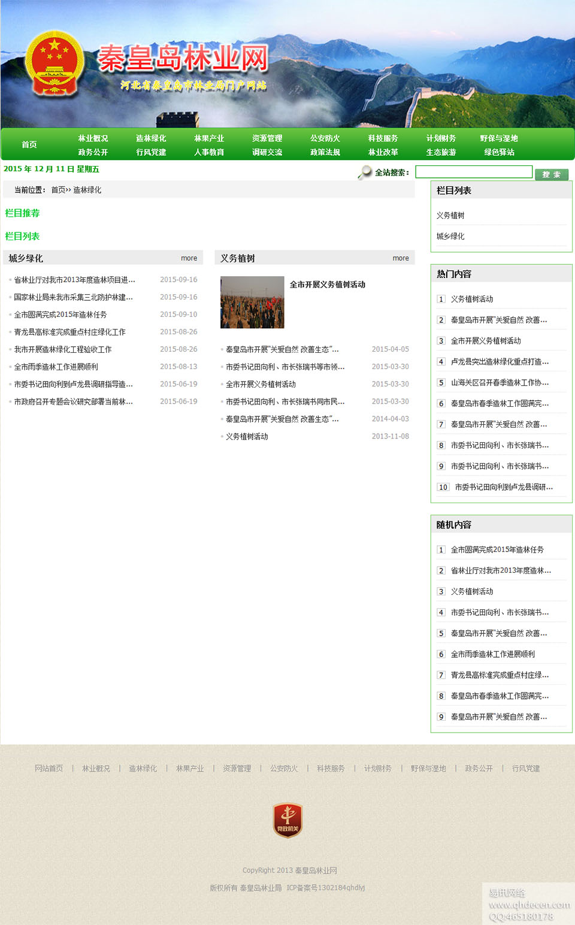Click the national emblem logo in header
Viewport: 575px width, 925px height.
[55, 64]
